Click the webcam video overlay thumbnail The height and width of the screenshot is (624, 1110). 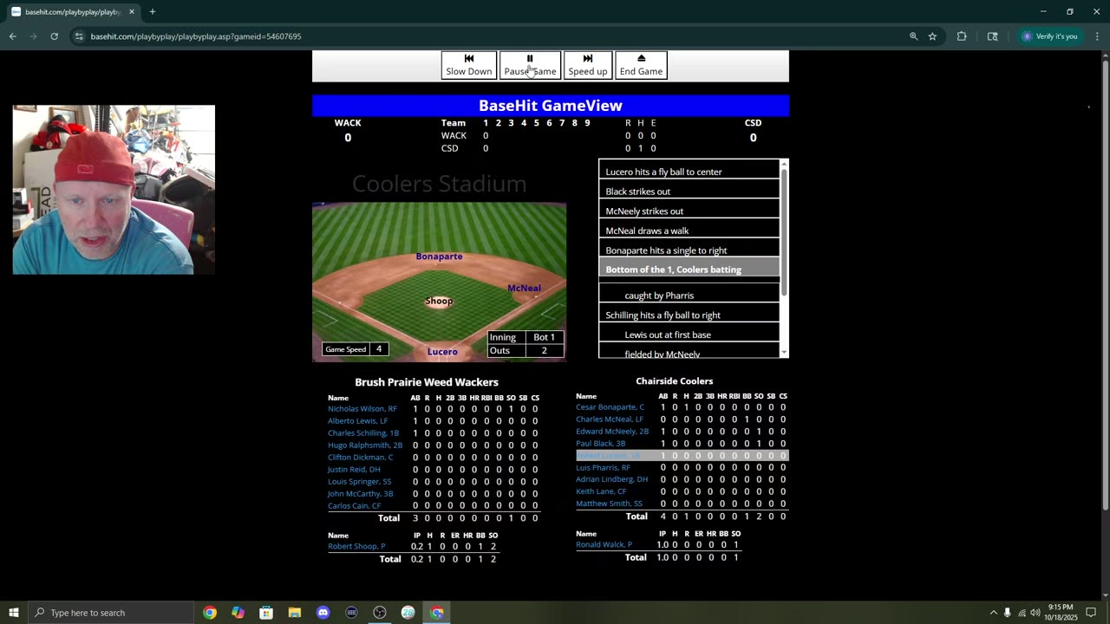114,190
